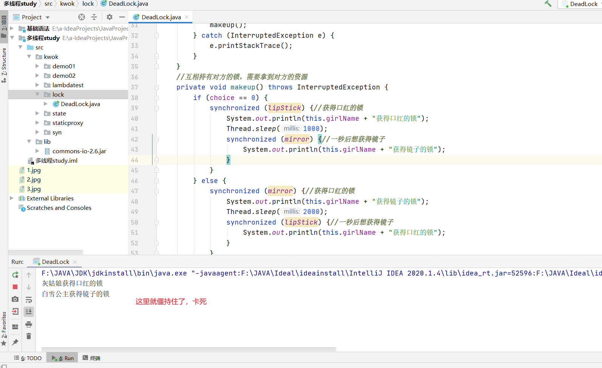
Task: Expand the lambdatest package
Action: (37, 85)
